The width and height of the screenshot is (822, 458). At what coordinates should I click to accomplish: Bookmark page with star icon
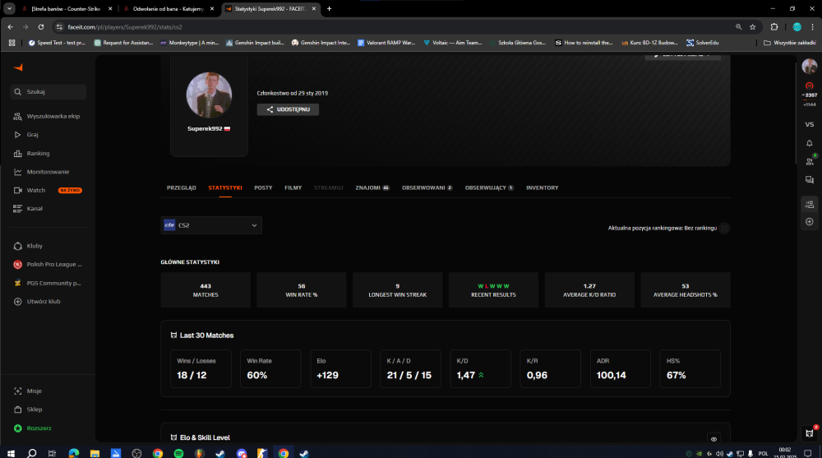[x=752, y=27]
